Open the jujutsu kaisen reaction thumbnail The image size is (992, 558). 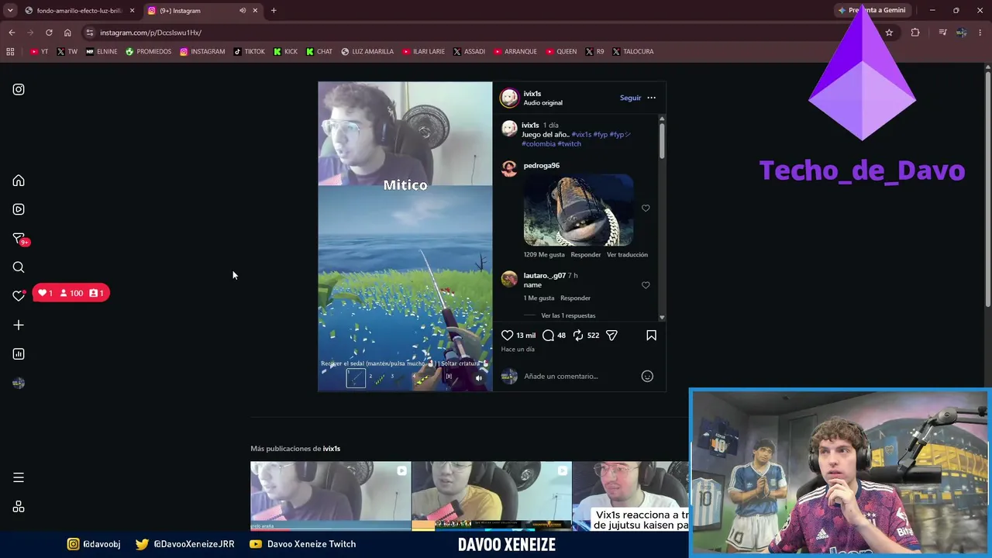pyautogui.click(x=630, y=496)
